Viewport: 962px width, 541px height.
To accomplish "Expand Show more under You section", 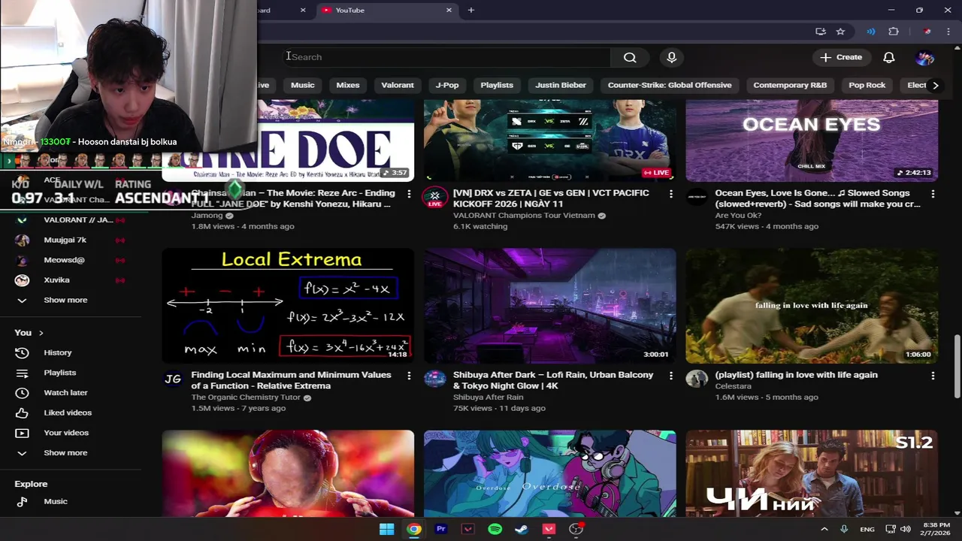I will [x=65, y=452].
